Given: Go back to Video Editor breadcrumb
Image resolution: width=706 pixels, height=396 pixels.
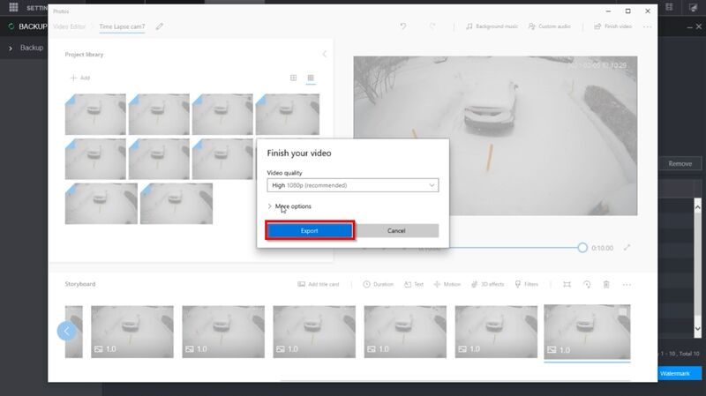Looking at the screenshot, I should [69, 26].
